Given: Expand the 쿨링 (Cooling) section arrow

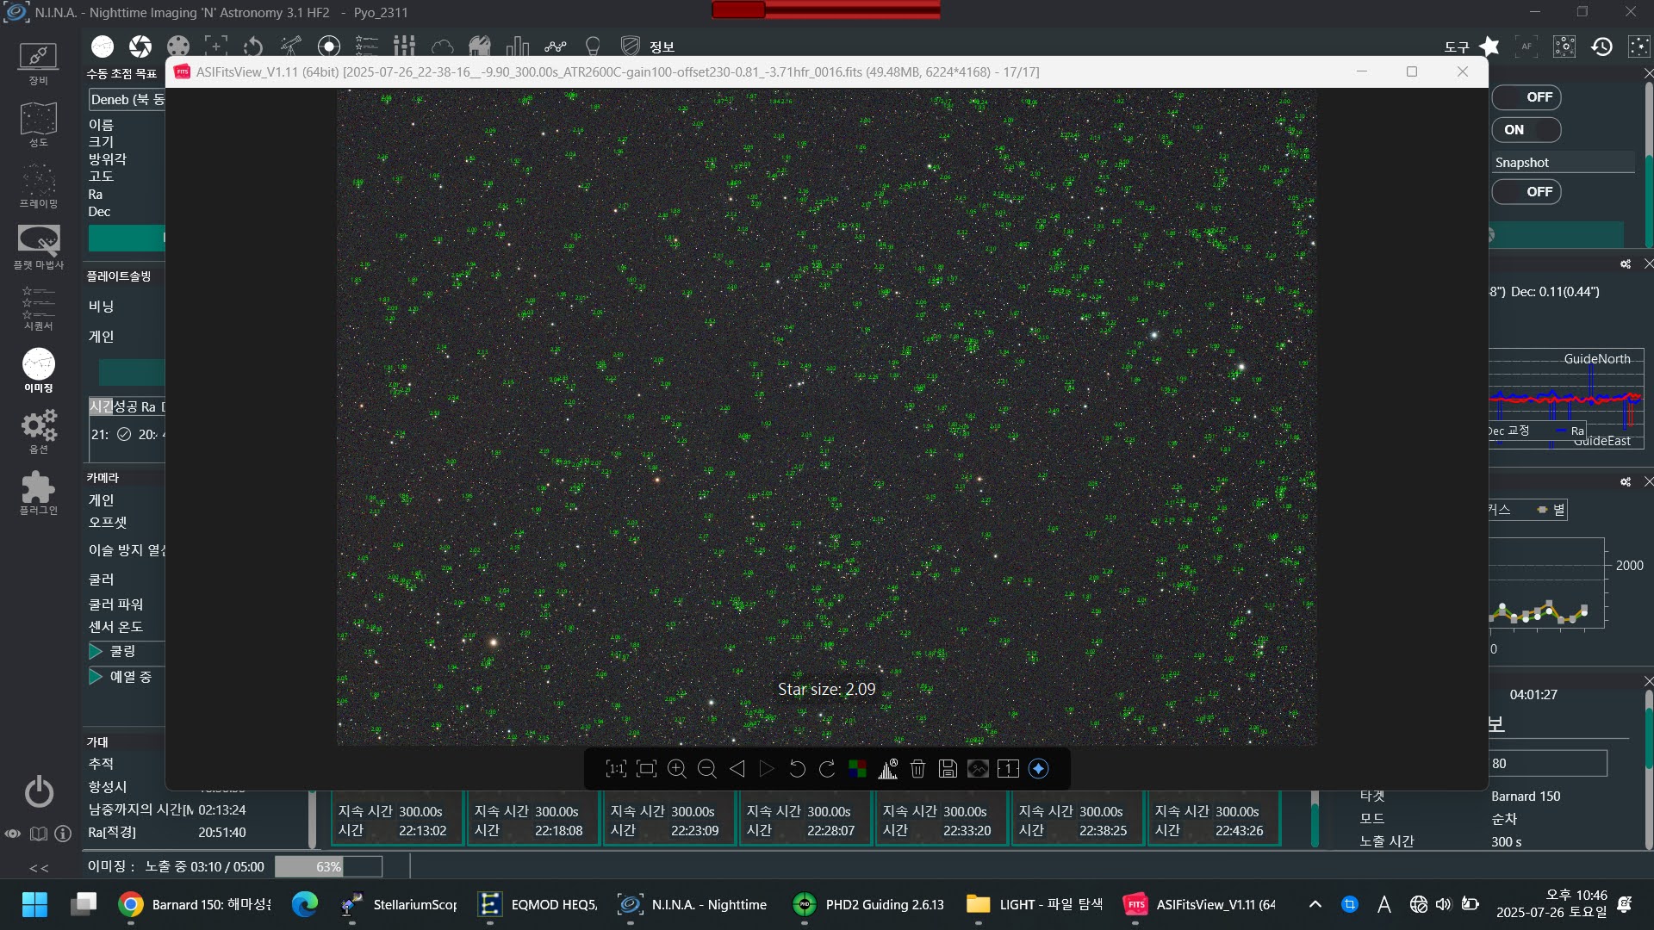Looking at the screenshot, I should 96,651.
